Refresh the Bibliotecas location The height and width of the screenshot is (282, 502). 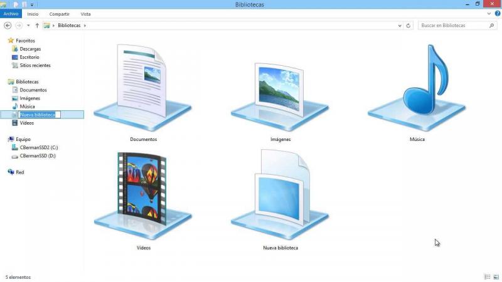[x=409, y=26]
